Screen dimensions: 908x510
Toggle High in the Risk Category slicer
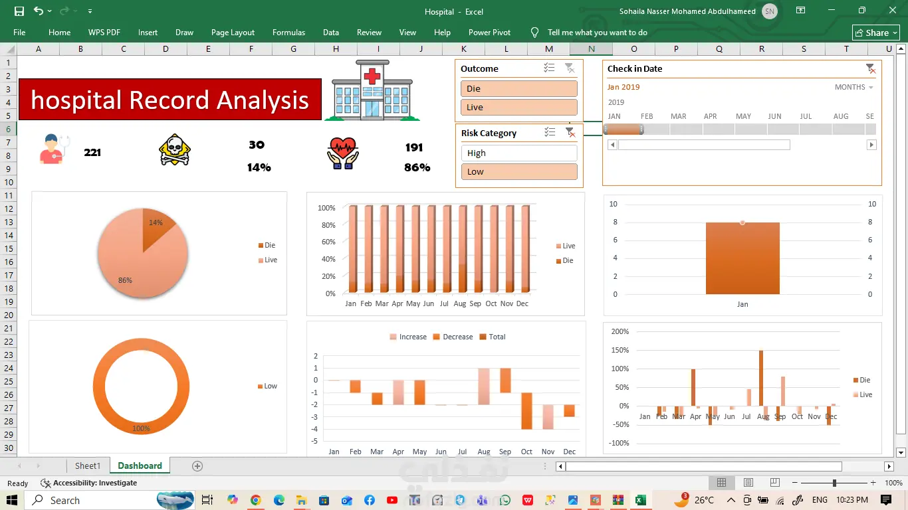pyautogui.click(x=518, y=153)
